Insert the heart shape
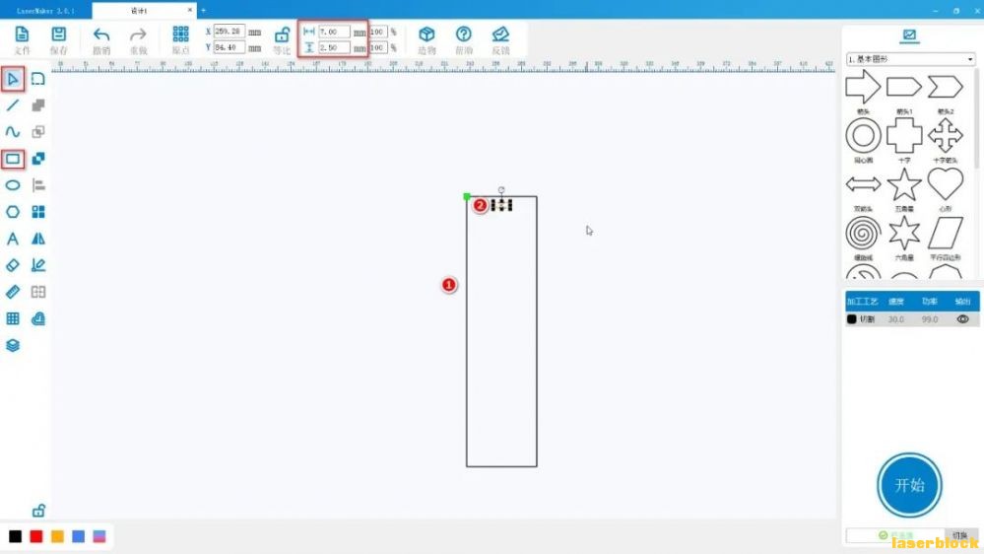The width and height of the screenshot is (984, 554). [945, 184]
